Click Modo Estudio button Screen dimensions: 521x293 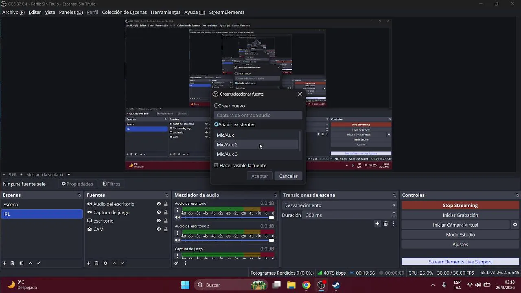tap(460, 235)
